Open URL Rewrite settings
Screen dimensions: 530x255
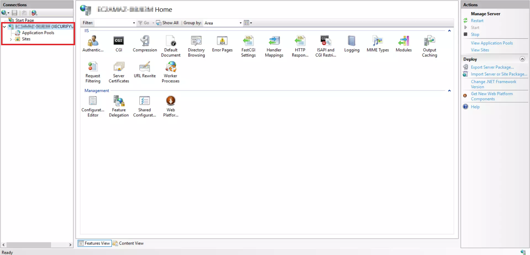145,70
